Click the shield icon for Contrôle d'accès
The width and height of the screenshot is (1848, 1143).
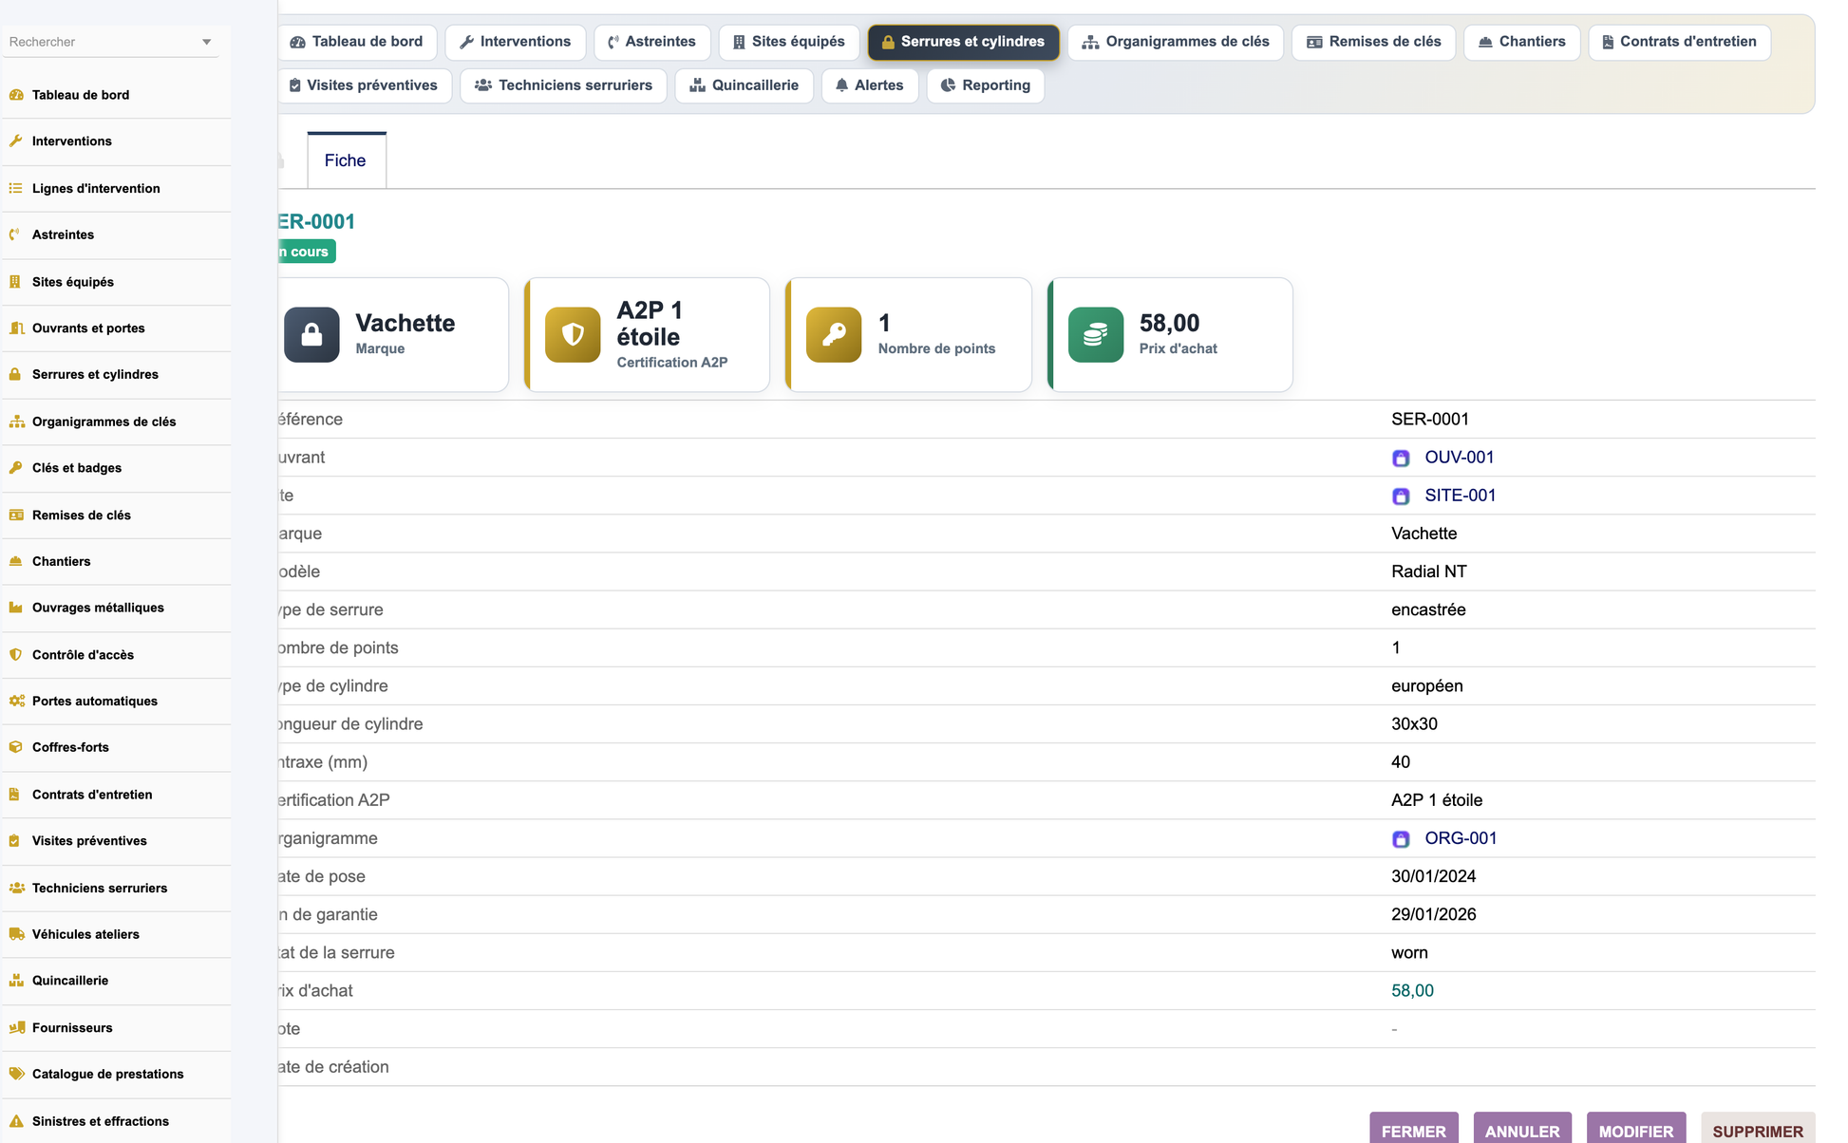(x=16, y=655)
